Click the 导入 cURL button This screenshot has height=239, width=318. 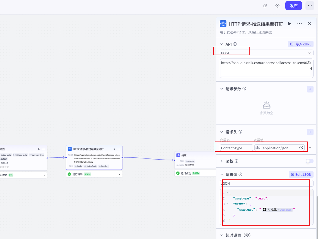[x=301, y=44]
